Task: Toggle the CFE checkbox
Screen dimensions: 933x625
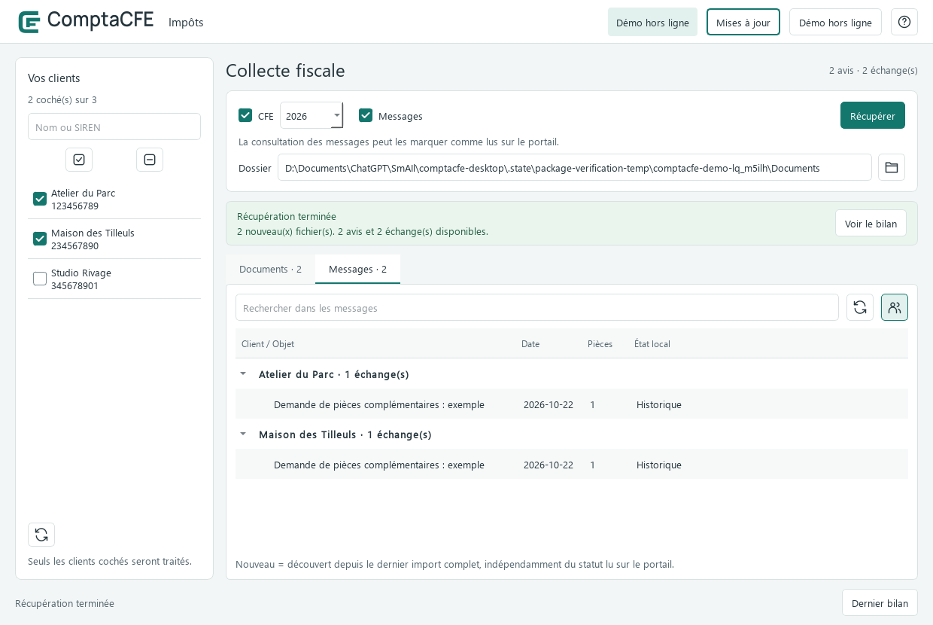Action: click(x=245, y=115)
